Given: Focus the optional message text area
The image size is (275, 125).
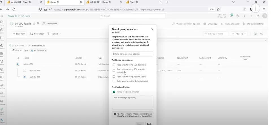Looking at the screenshot, I should coord(133,102).
